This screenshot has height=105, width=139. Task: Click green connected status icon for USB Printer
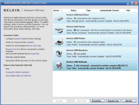point(75,42)
